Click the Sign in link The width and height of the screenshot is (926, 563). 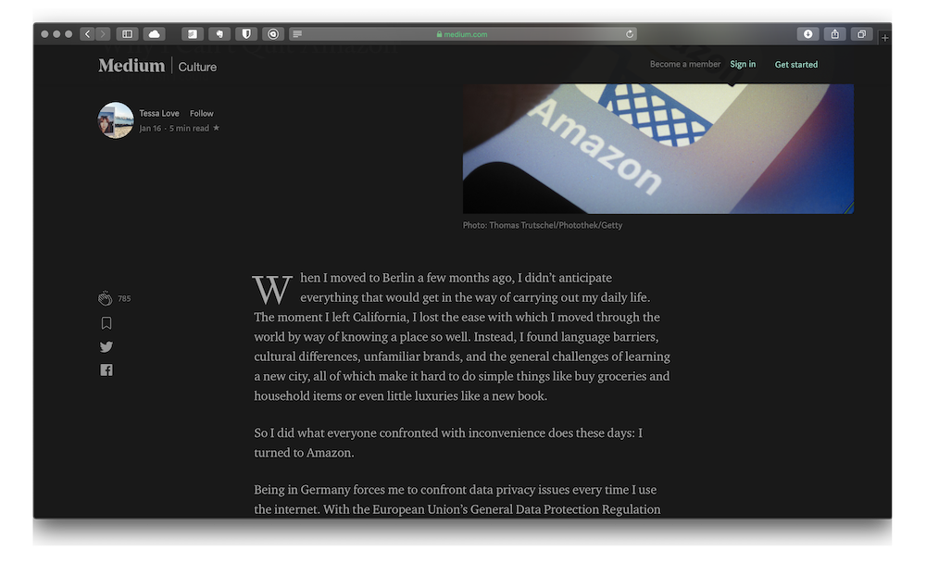tap(743, 64)
